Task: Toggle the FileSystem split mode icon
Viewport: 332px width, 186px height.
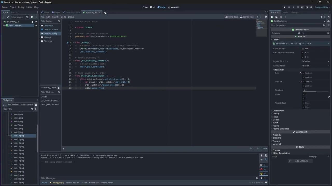Action: pos(36,105)
